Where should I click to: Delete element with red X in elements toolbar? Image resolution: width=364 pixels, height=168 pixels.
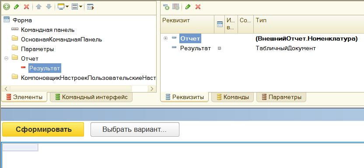[26, 7]
